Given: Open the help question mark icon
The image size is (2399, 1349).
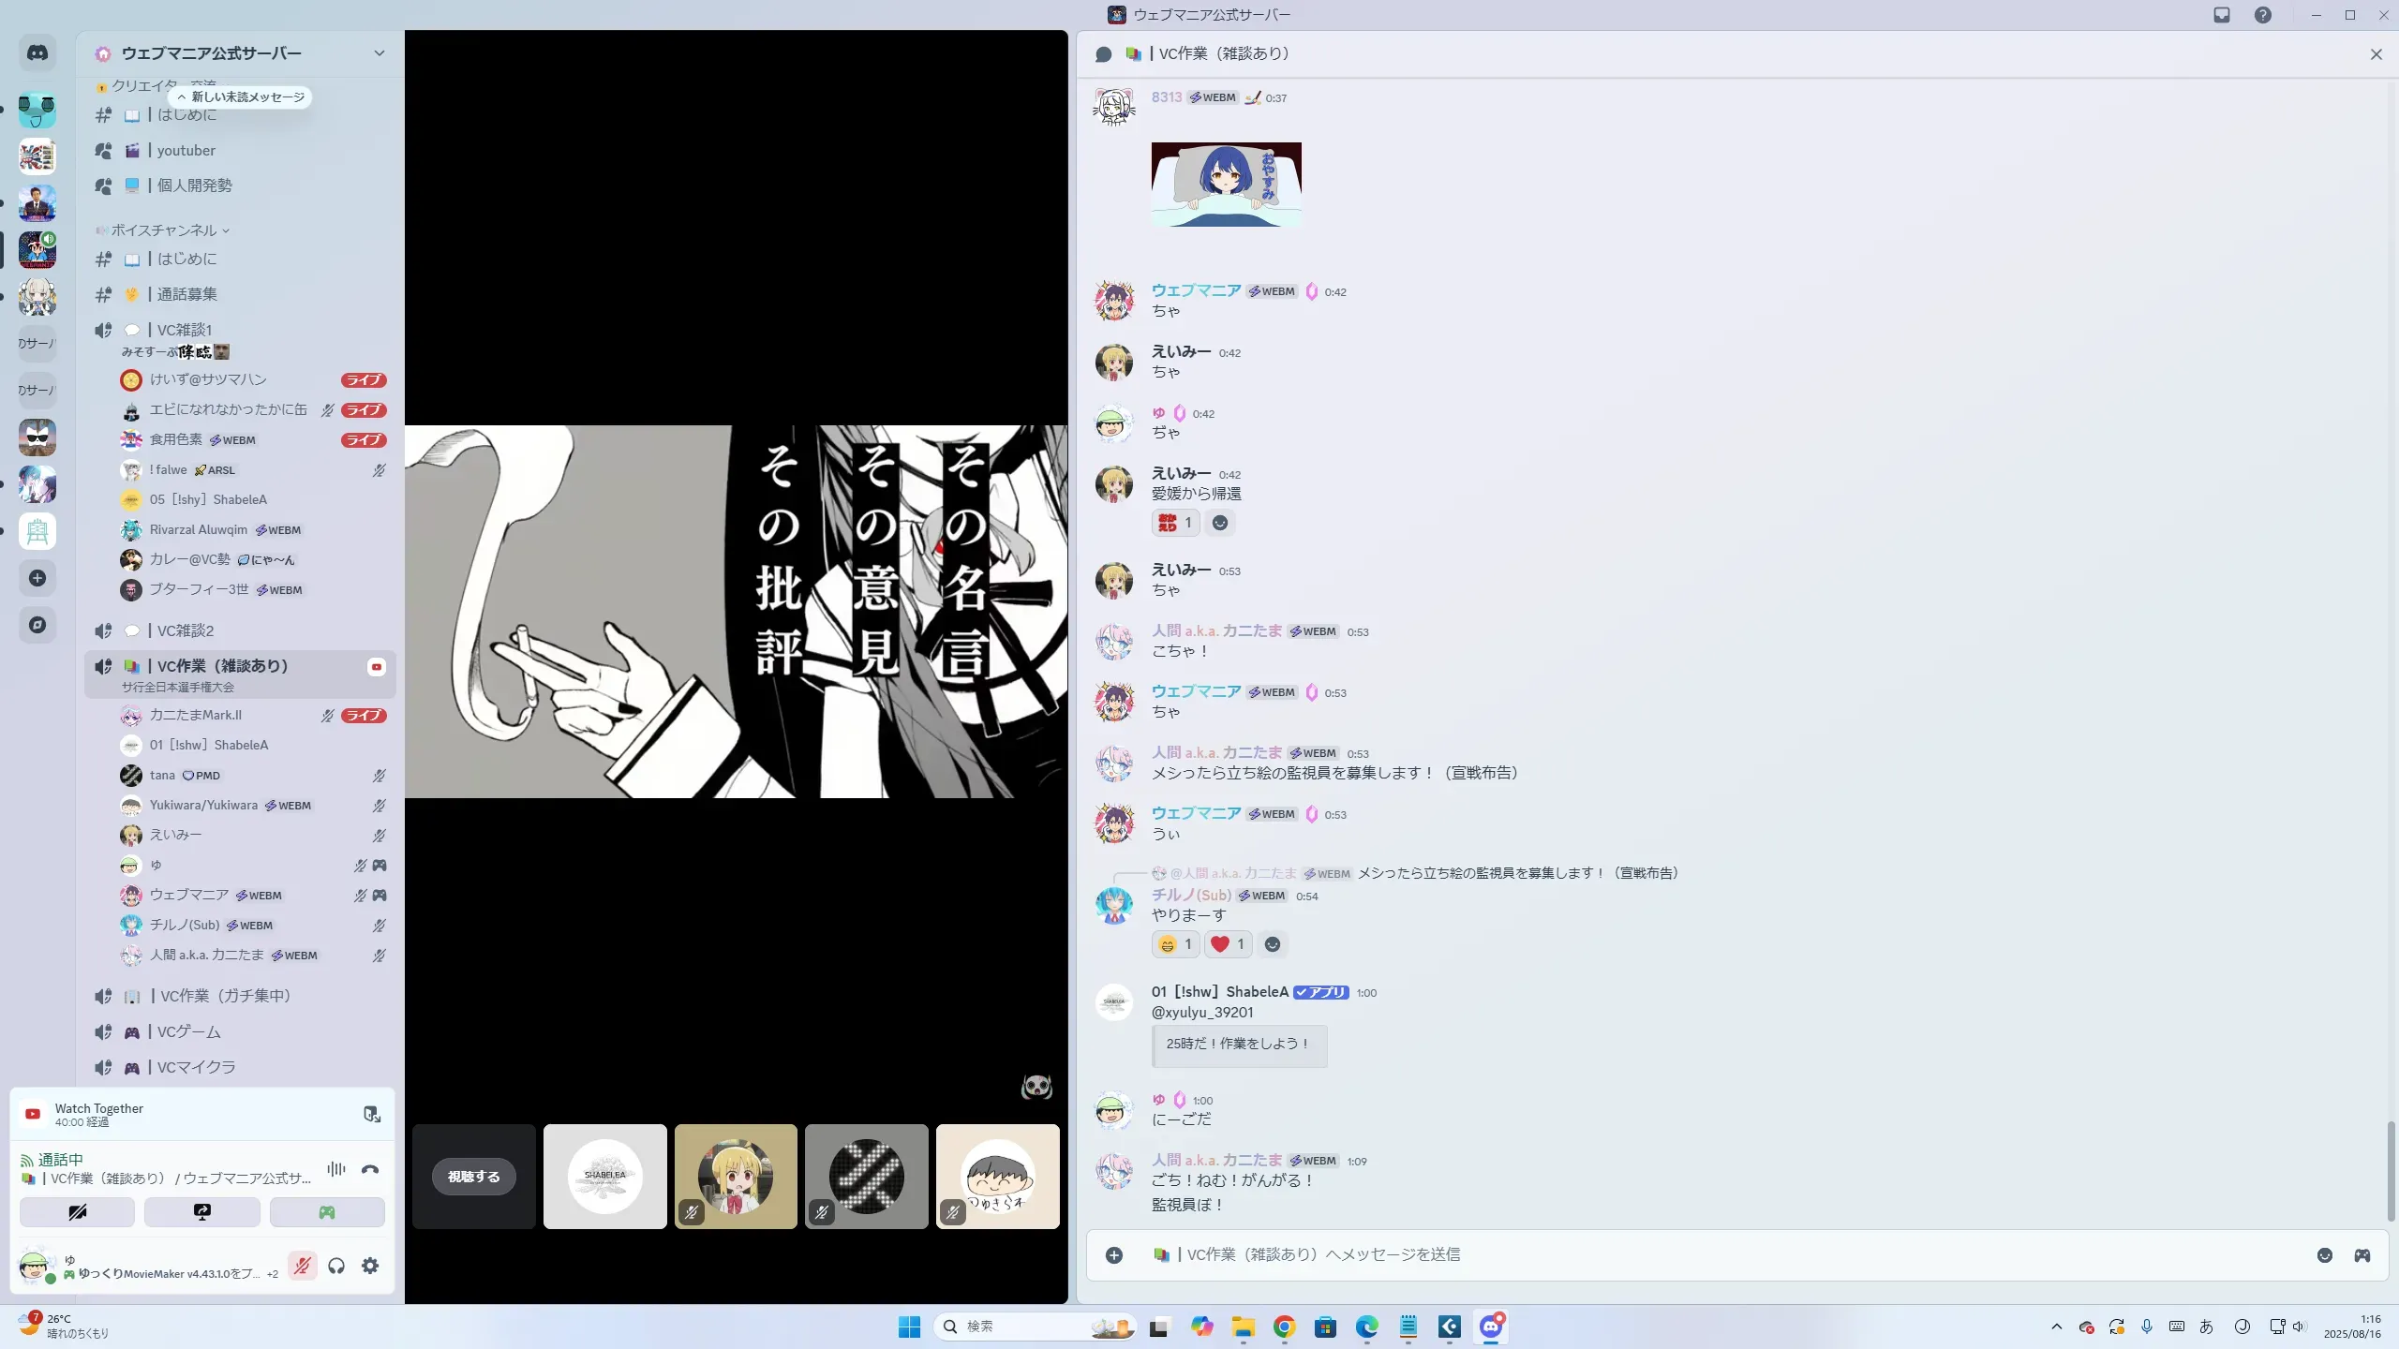Looking at the screenshot, I should coord(2263,15).
